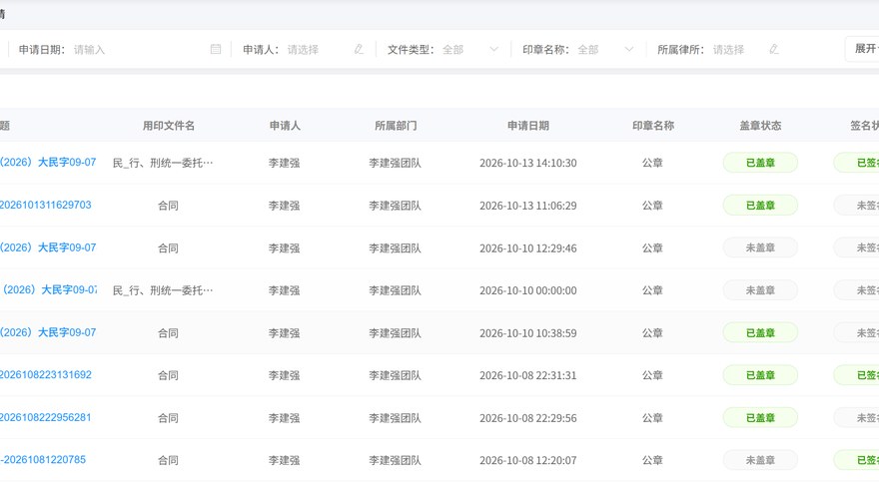The height and width of the screenshot is (488, 879).
Task: Select the date cell 2026-10-08 22:31:31
Action: point(528,375)
